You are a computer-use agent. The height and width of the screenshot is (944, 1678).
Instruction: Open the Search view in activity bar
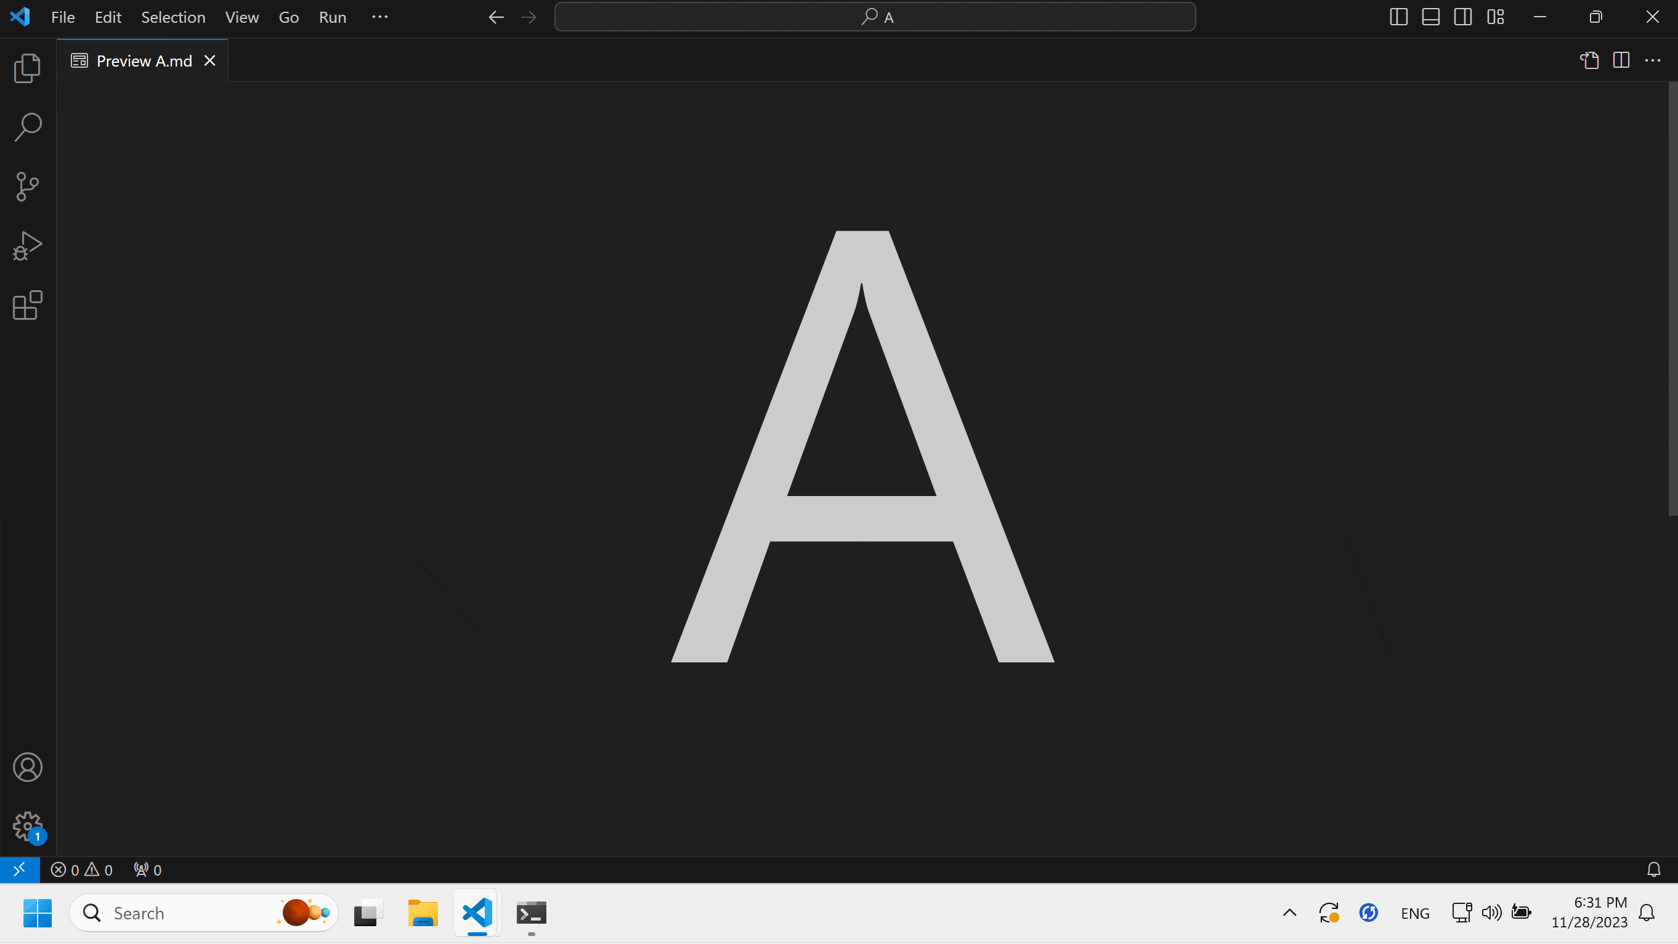point(27,127)
